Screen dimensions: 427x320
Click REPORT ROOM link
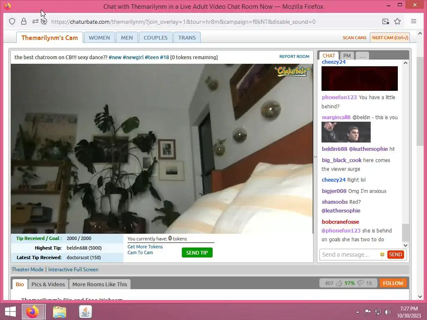pos(294,56)
